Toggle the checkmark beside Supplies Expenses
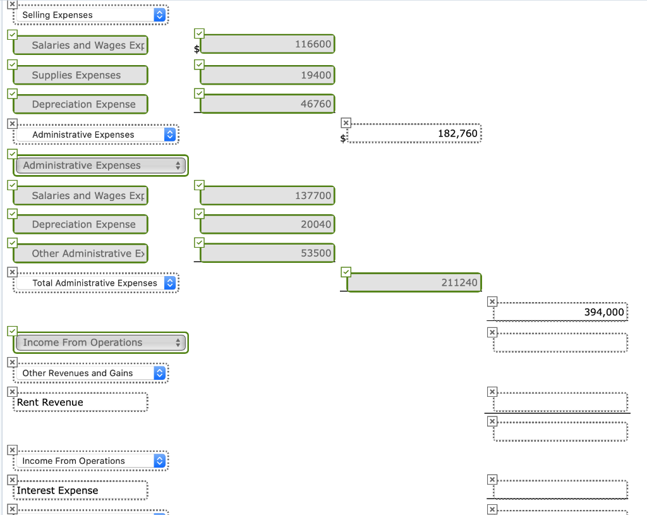This screenshot has width=647, height=515. [x=11, y=64]
